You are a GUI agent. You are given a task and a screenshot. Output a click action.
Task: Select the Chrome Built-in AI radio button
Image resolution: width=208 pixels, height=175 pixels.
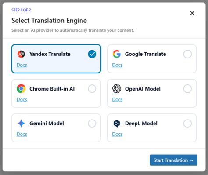(x=92, y=89)
